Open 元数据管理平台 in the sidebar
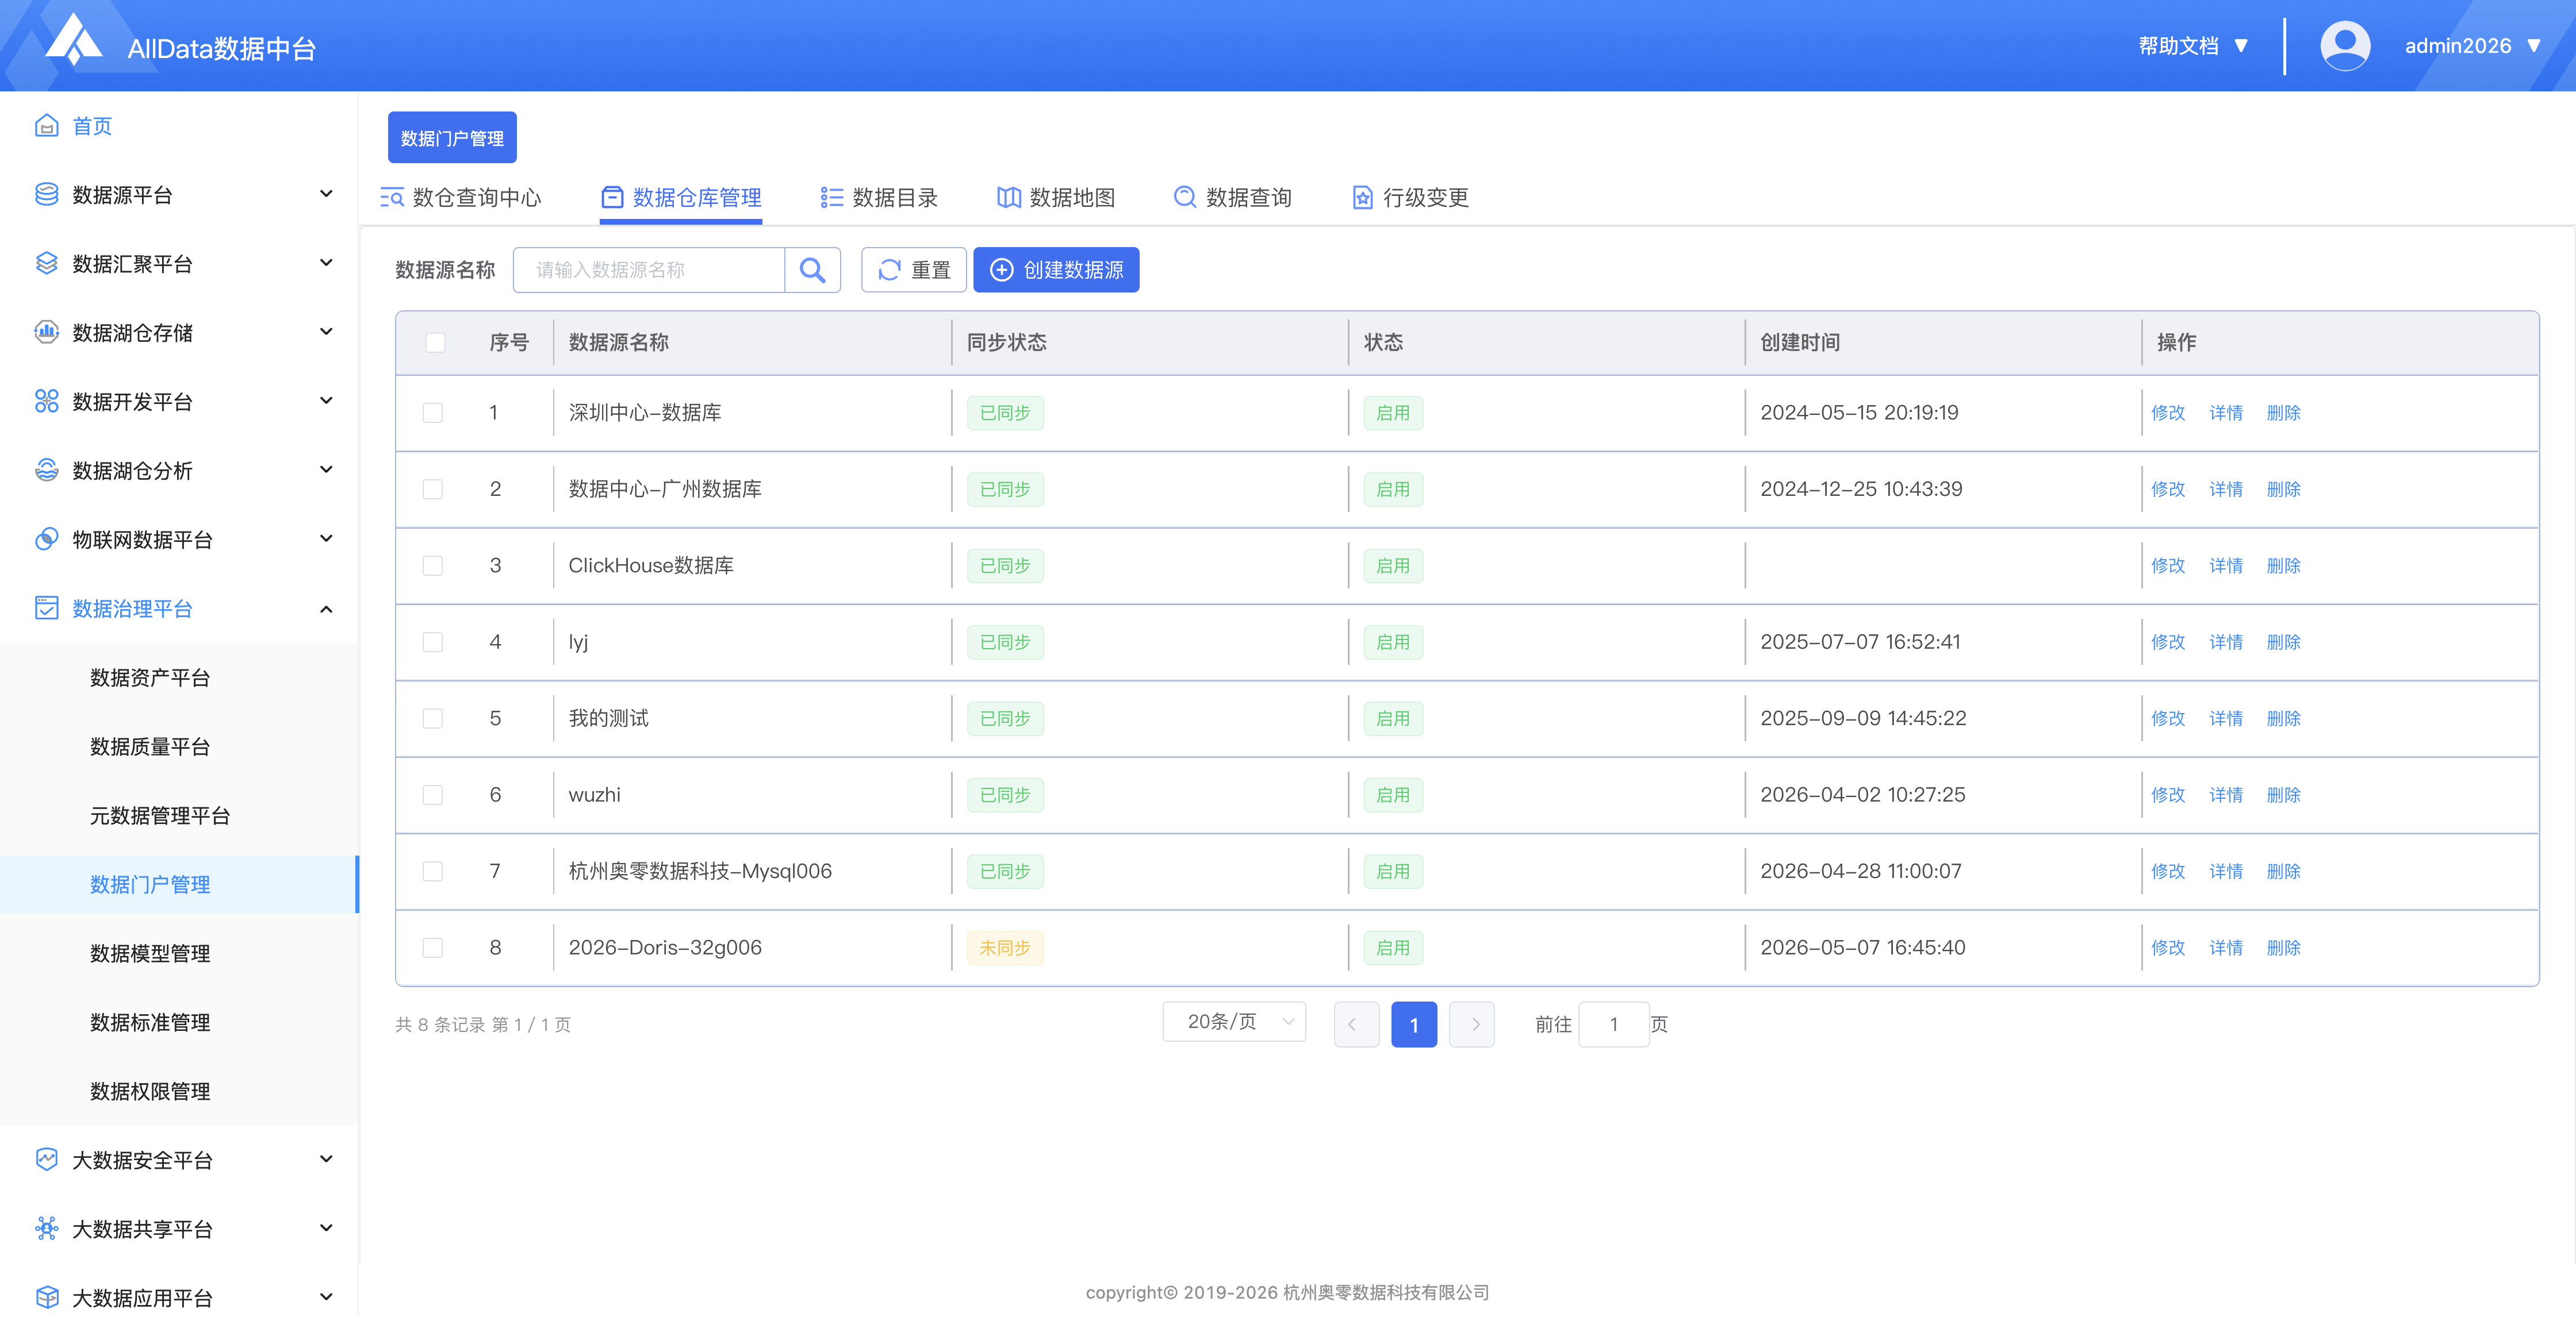Screen dimensions: 2576x1317 click(160, 815)
